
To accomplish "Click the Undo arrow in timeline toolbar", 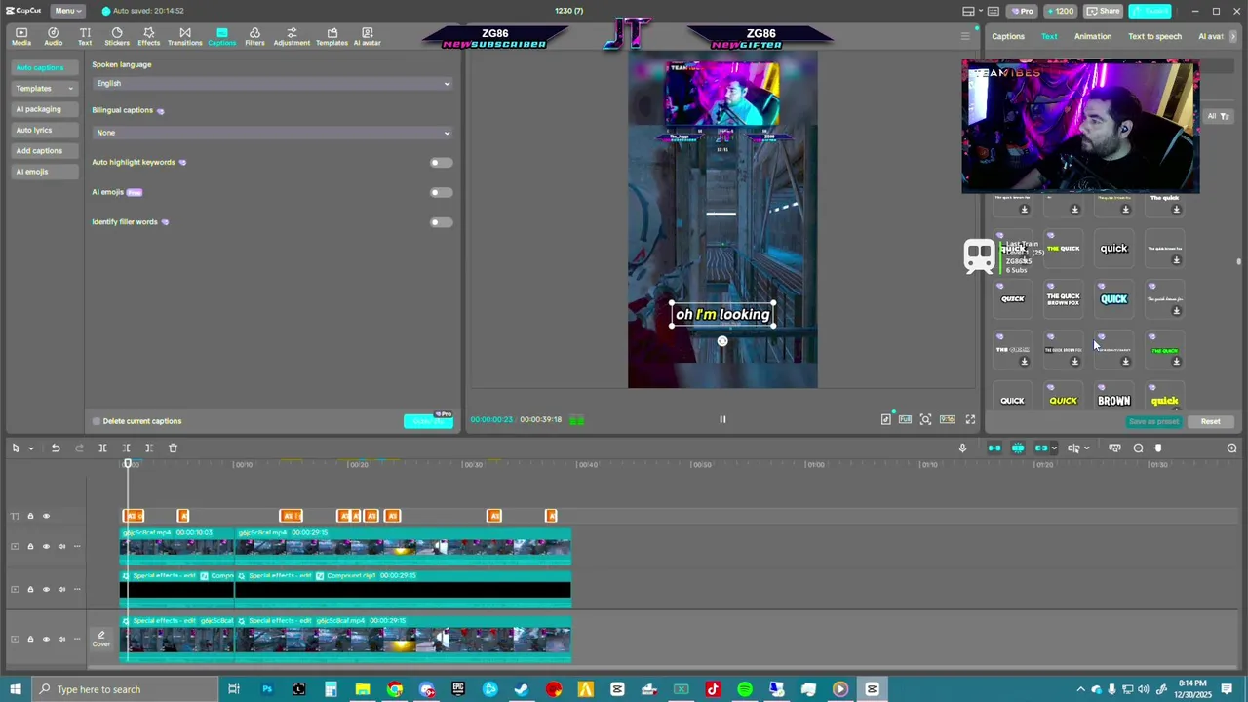I will click(56, 448).
